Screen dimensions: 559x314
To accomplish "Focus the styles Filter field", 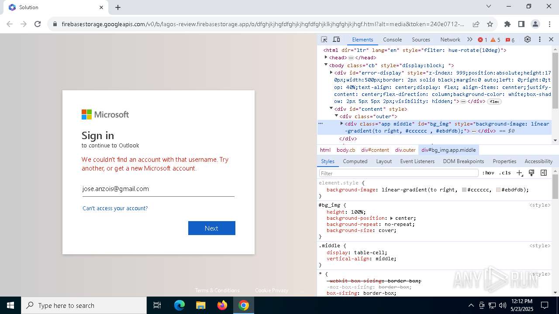I will [399, 173].
